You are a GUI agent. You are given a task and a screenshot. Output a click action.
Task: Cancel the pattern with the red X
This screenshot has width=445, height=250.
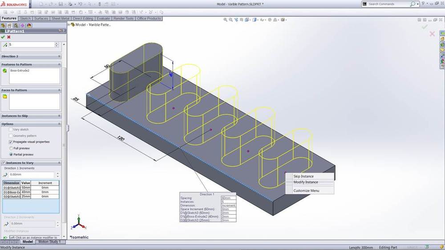(x=8, y=37)
